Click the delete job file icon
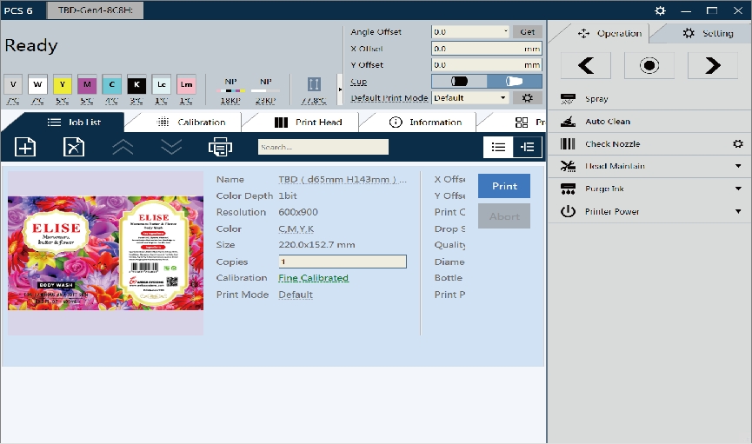This screenshot has width=752, height=444. pyautogui.click(x=74, y=147)
